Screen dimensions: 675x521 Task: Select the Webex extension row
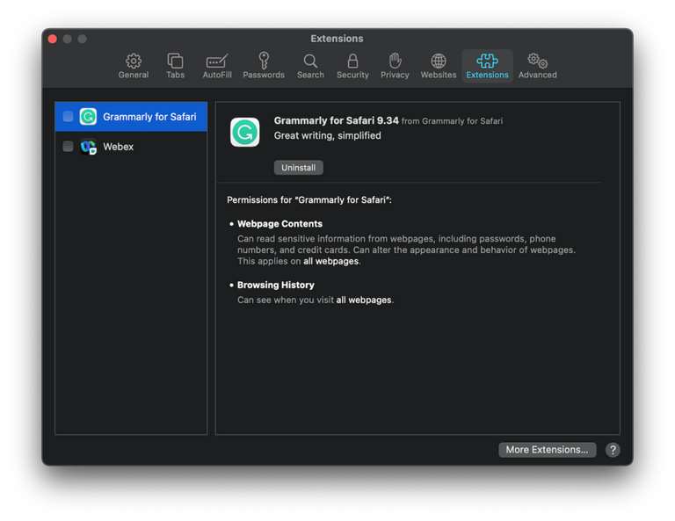click(x=131, y=147)
